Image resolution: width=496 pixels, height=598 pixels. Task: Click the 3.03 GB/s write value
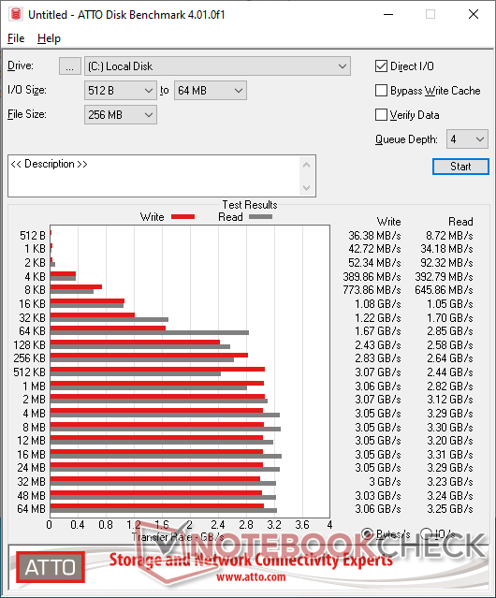pyautogui.click(x=378, y=496)
